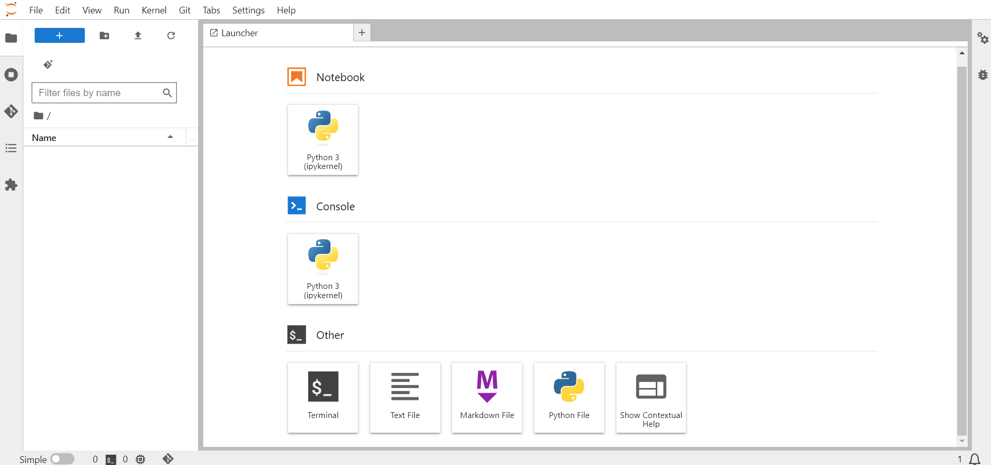Click the New Folder icon
The height and width of the screenshot is (465, 991).
pos(104,36)
